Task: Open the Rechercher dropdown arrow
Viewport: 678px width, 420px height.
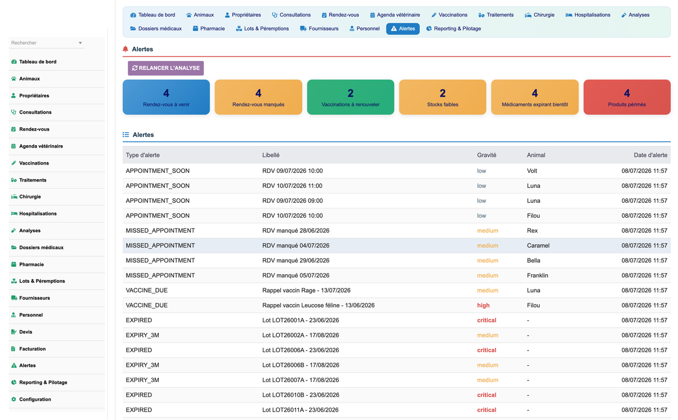Action: click(x=80, y=43)
